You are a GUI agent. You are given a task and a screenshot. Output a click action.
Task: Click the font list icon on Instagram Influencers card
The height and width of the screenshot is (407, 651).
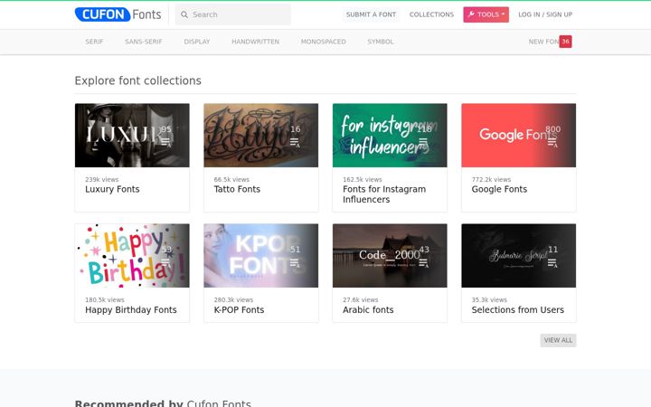click(x=423, y=142)
